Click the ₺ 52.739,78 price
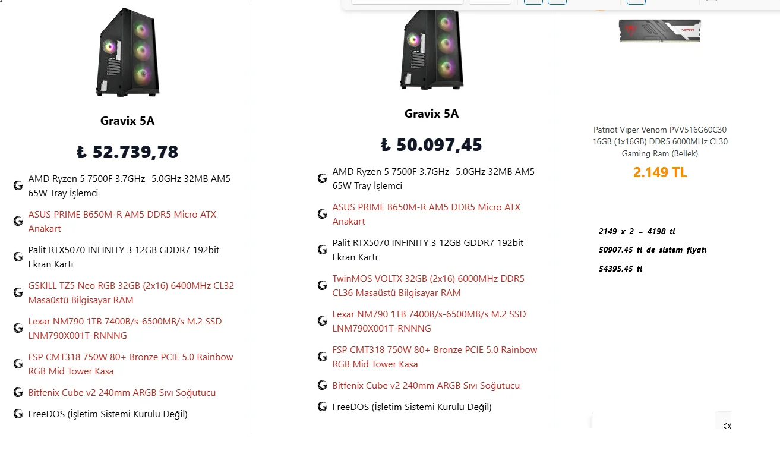The width and height of the screenshot is (780, 460). 127,152
